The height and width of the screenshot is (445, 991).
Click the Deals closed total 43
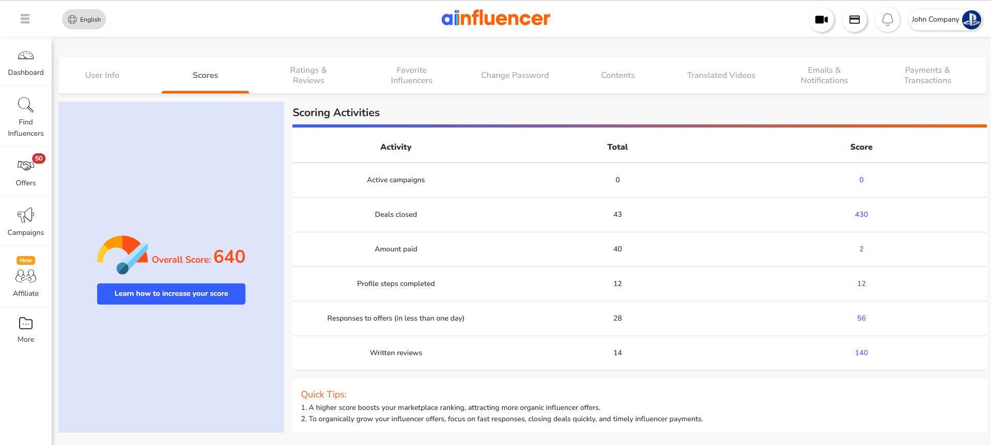point(617,215)
